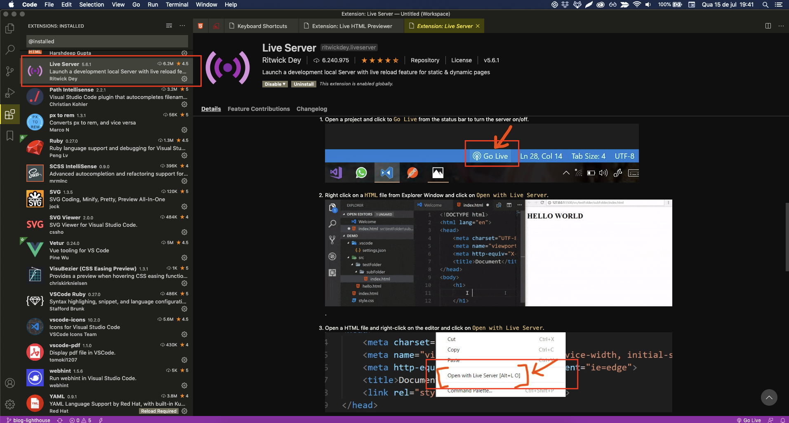Open manage gear for px to rem
The height and width of the screenshot is (423, 789).
[184, 130]
